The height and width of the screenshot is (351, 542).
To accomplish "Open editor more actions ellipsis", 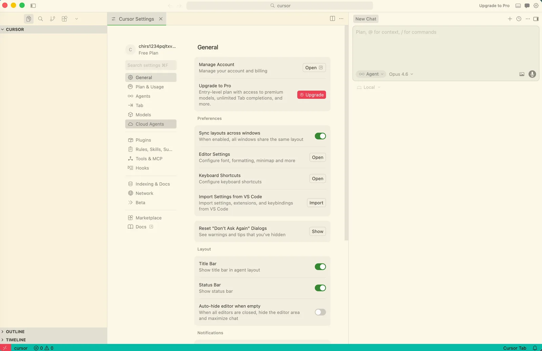I will pyautogui.click(x=341, y=19).
